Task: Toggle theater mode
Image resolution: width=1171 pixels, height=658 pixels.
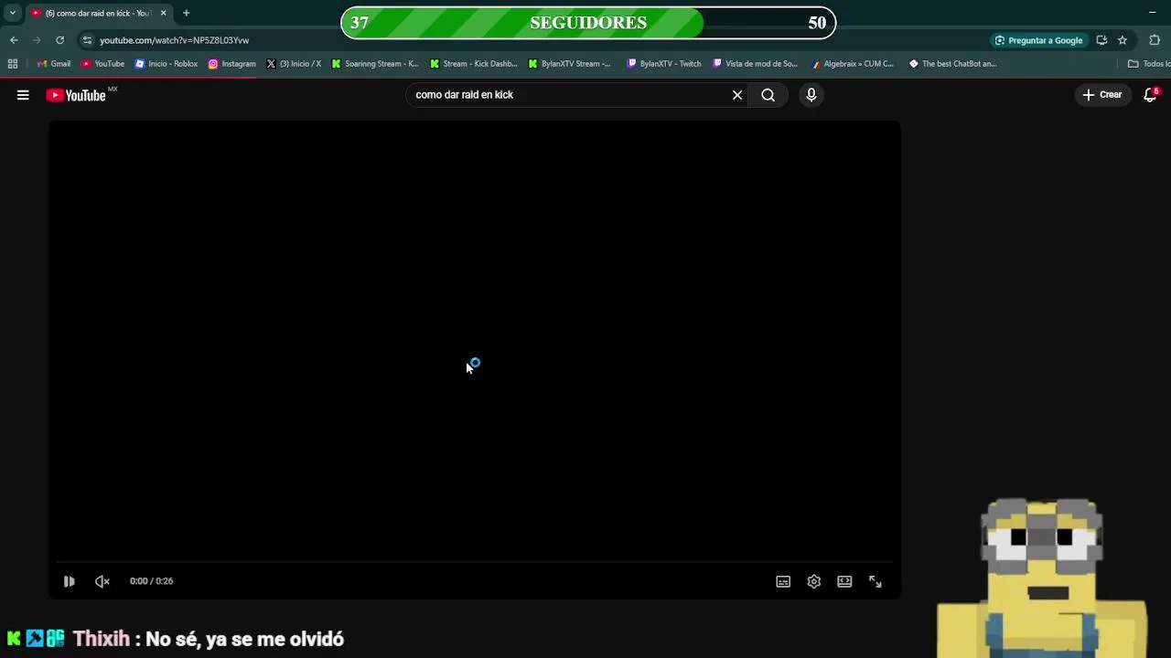Action: (844, 581)
